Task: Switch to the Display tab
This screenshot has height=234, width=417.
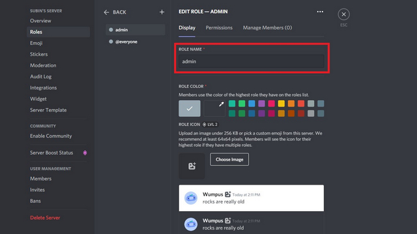Action: [187, 27]
